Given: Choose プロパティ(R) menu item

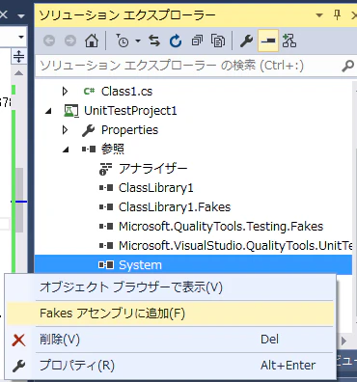Looking at the screenshot, I should [170, 366].
